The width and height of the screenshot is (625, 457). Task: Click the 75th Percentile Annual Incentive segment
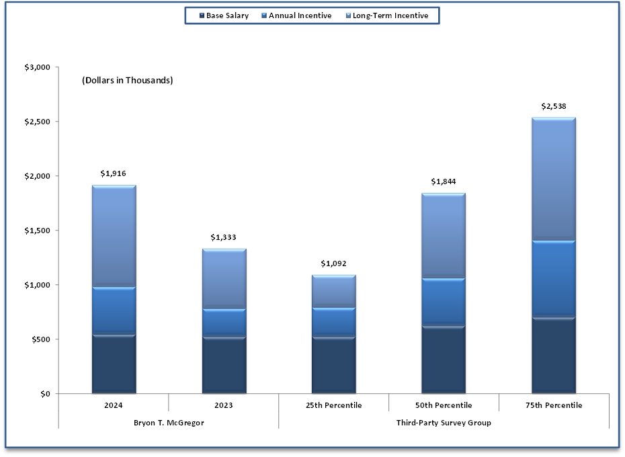click(553, 278)
